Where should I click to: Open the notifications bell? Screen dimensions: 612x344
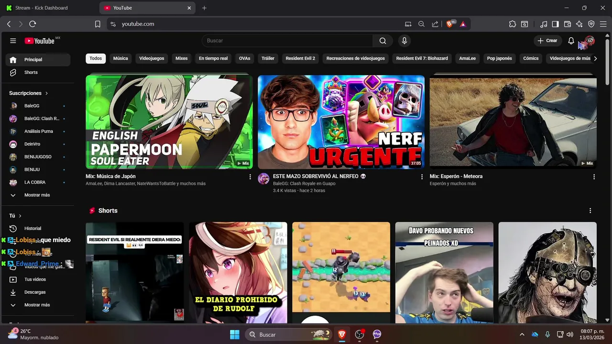click(x=571, y=41)
